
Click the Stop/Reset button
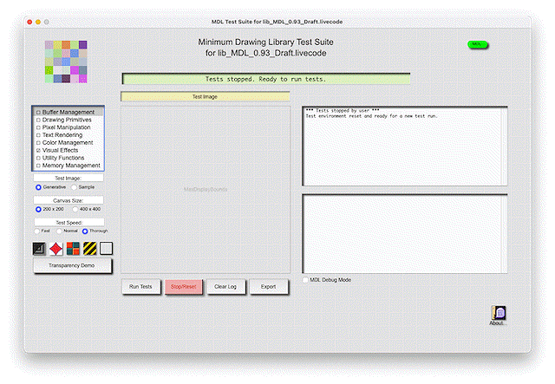183,287
